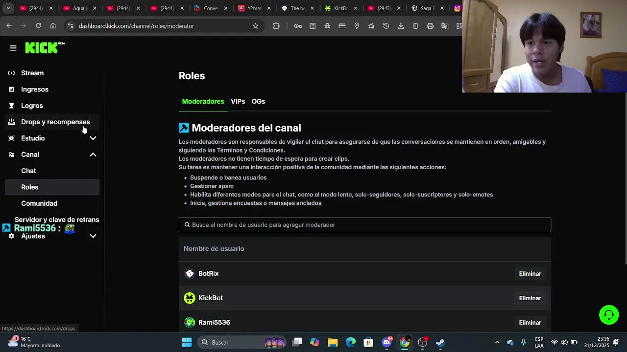Screen dimensions: 627x352
Task: Remove Rami5536 as moderator
Action: point(530,323)
